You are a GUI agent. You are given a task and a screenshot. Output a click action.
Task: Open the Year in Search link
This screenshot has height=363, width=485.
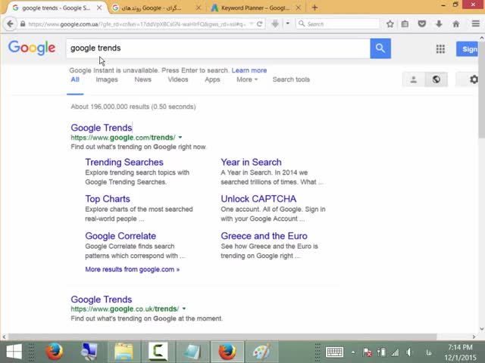(251, 162)
